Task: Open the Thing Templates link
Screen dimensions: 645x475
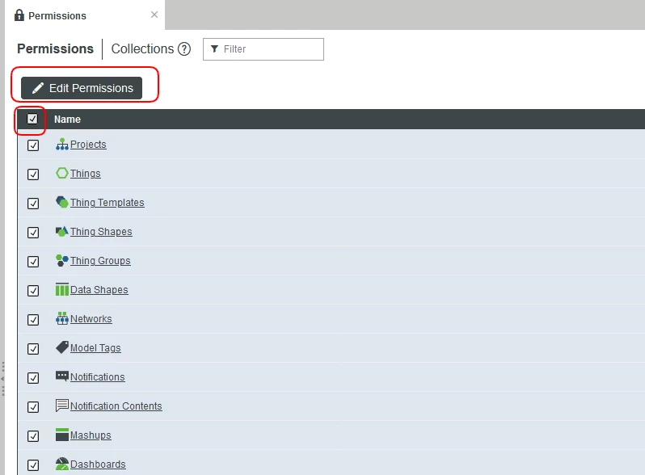Action: pyautogui.click(x=107, y=202)
